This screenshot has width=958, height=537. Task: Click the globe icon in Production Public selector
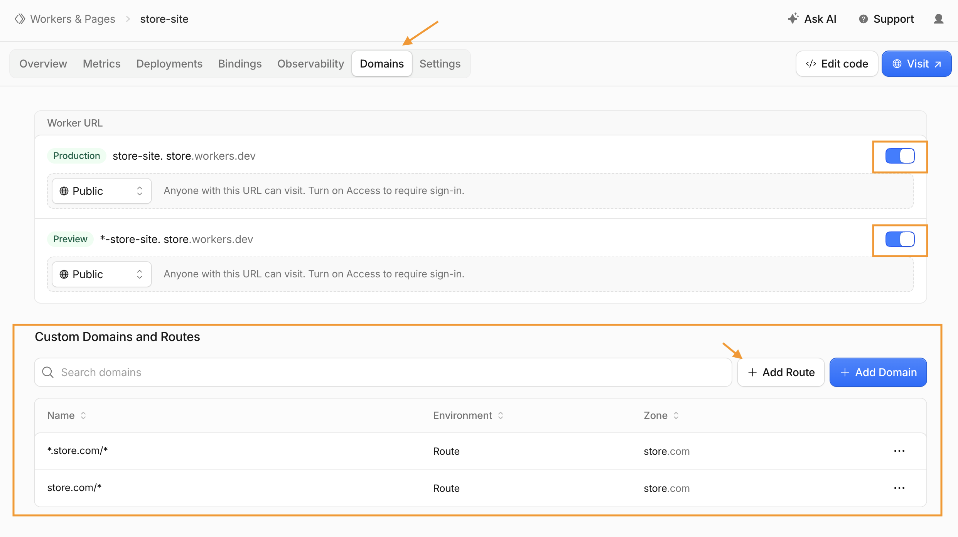pos(64,191)
